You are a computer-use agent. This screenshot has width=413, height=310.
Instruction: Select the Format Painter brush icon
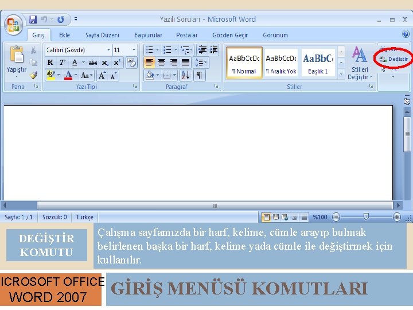pyautogui.click(x=33, y=75)
